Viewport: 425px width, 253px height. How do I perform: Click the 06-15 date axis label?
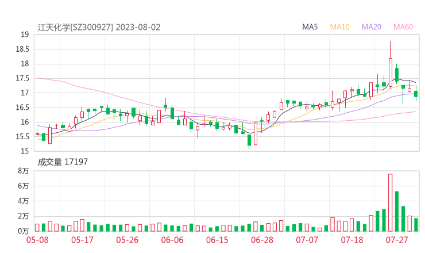(x=217, y=240)
